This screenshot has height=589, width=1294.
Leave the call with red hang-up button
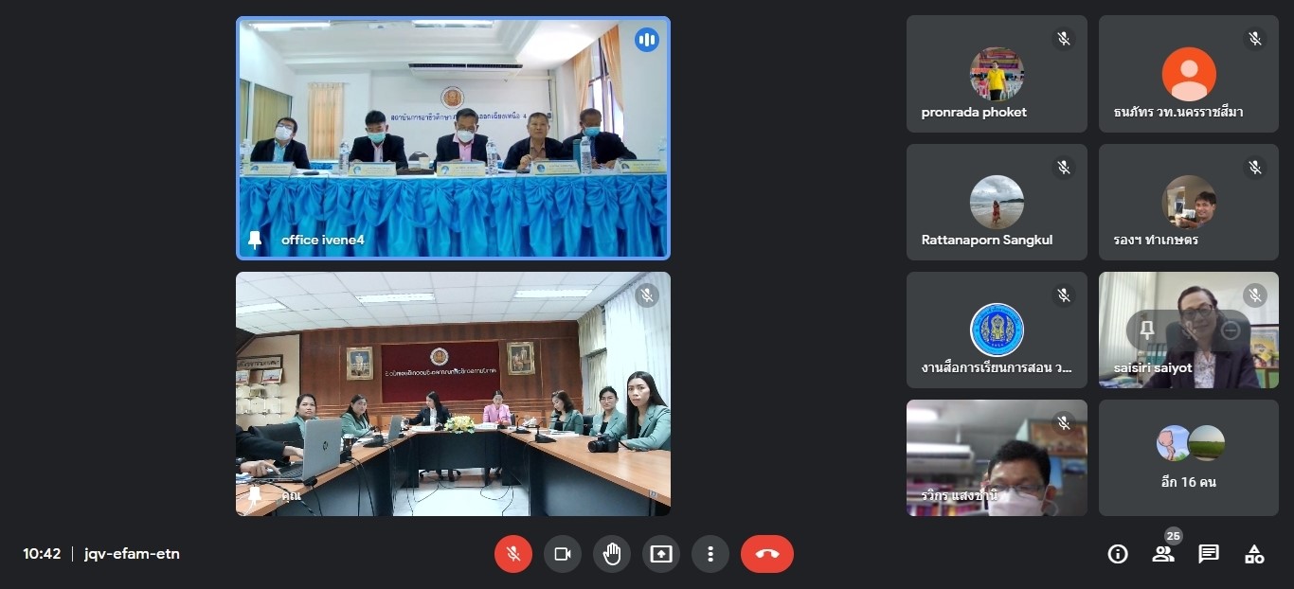pos(767,554)
